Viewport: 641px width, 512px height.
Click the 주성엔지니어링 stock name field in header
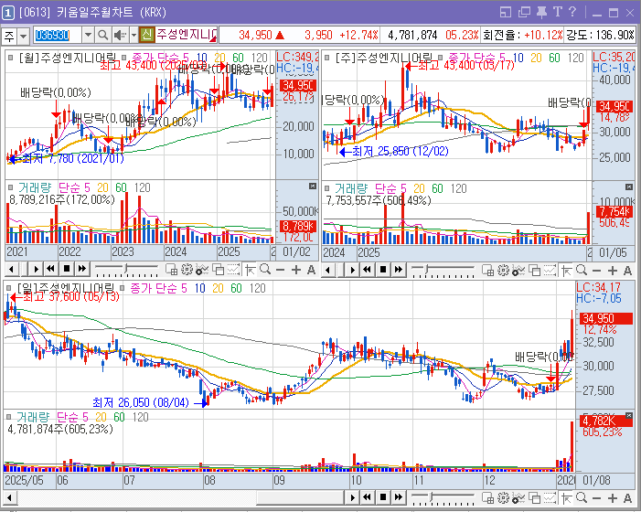coord(187,35)
